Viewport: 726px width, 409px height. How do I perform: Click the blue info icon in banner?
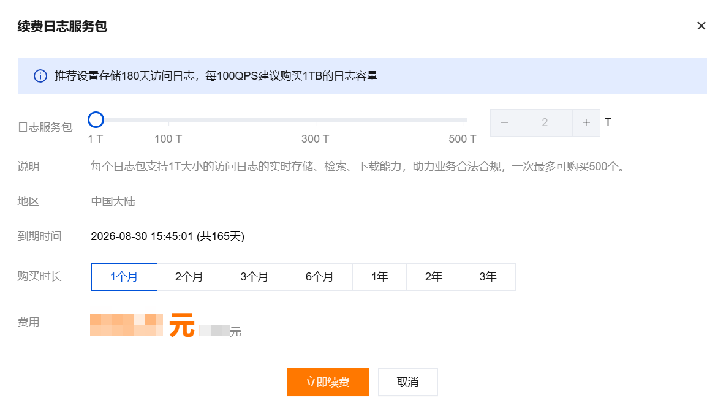(40, 76)
